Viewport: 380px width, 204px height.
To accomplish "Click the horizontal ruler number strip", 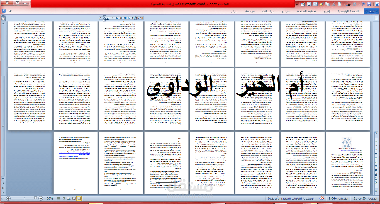I will tap(121, 18).
